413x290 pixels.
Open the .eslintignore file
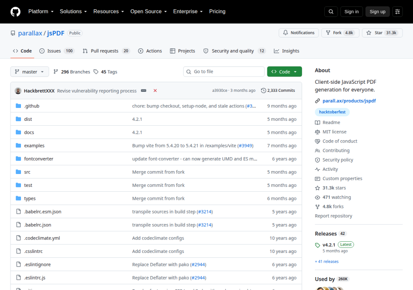tap(38, 265)
